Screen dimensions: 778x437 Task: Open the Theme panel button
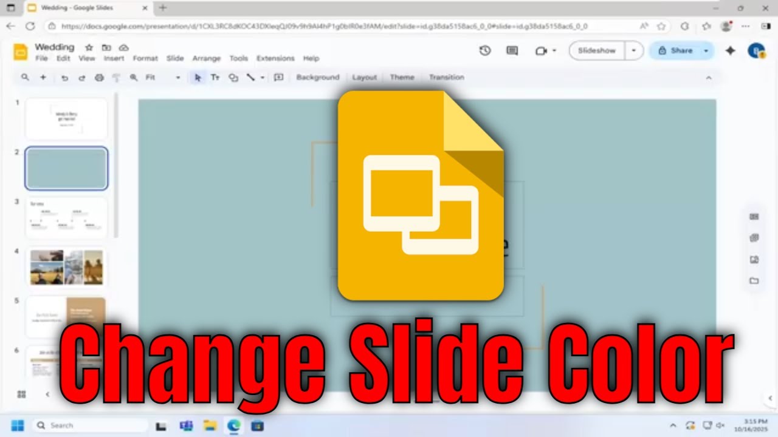402,78
